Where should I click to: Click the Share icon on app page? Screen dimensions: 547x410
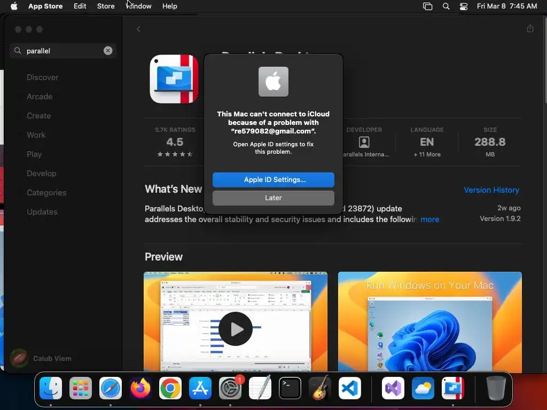coord(530,29)
